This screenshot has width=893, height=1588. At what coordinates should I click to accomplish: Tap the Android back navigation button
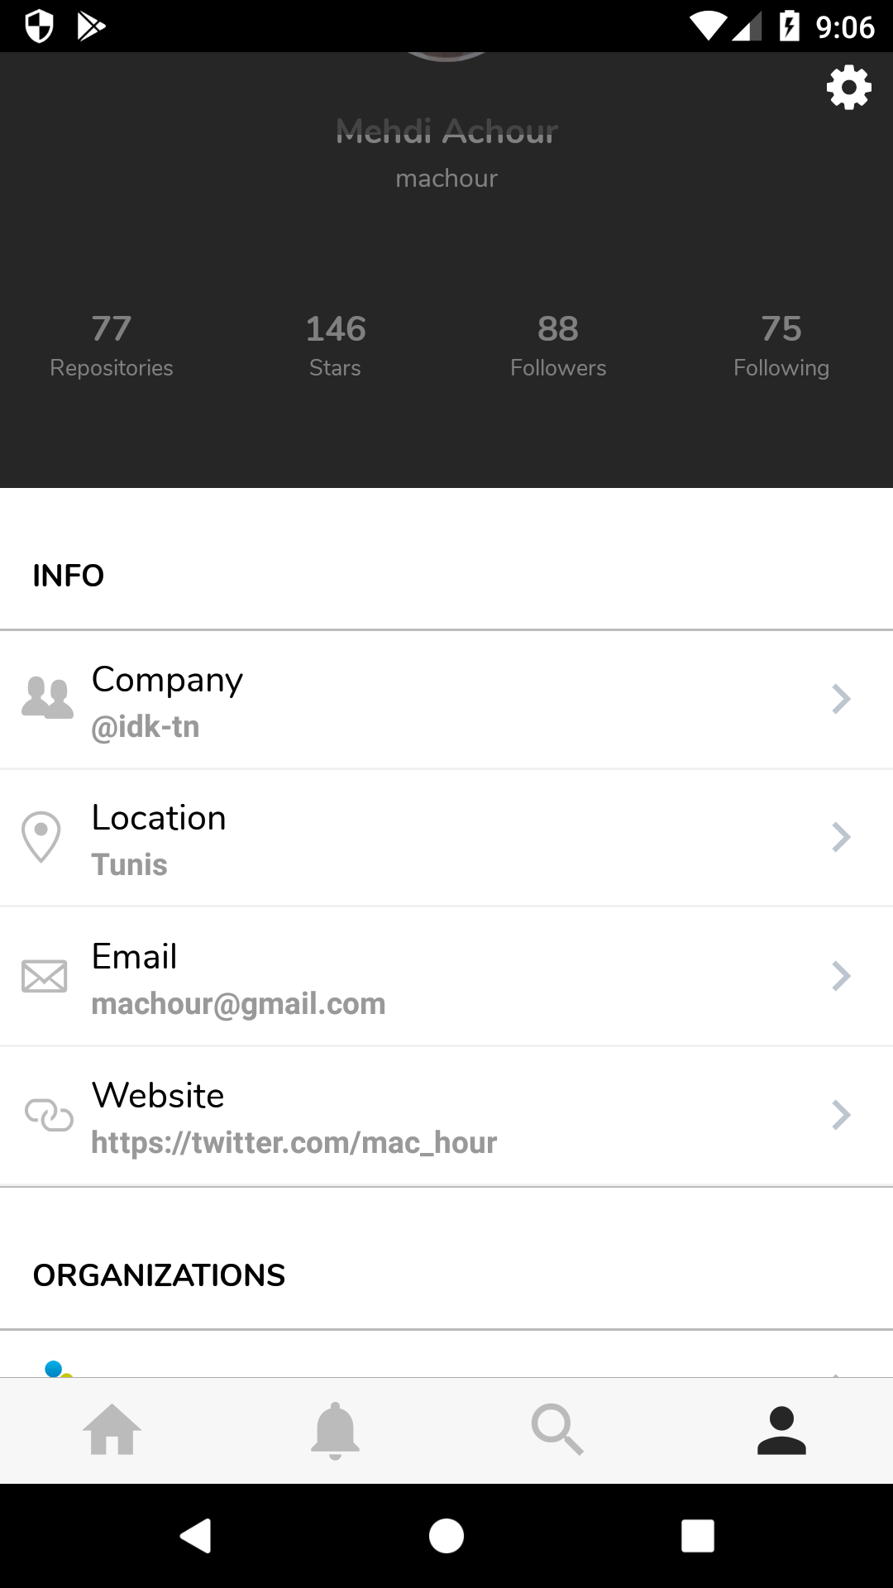(x=196, y=1536)
